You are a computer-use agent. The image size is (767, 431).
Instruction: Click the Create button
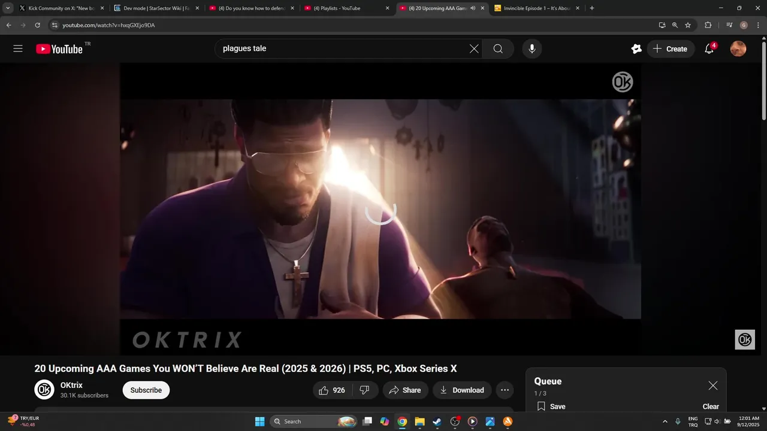(x=671, y=49)
